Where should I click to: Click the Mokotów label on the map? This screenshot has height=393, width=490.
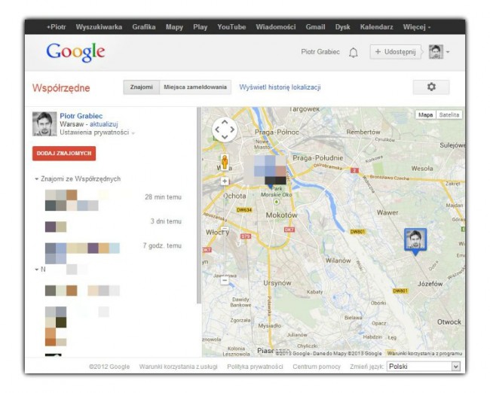pos(282,215)
